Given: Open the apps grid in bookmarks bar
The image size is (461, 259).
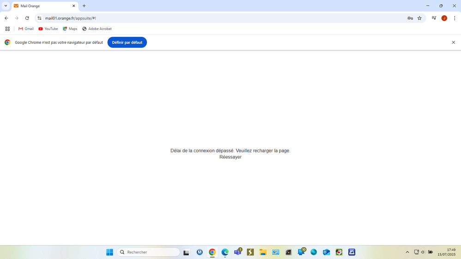Looking at the screenshot, I should tap(8, 29).
